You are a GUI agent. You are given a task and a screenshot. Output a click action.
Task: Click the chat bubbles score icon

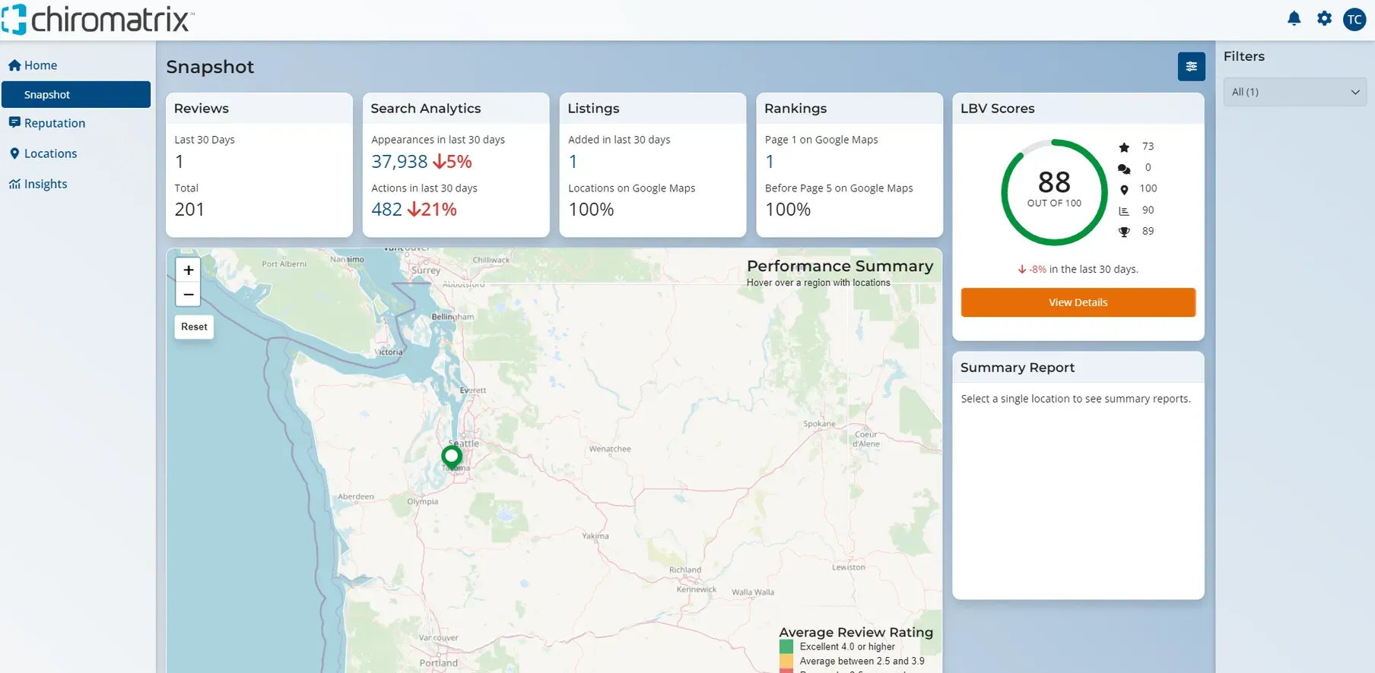[x=1124, y=169]
